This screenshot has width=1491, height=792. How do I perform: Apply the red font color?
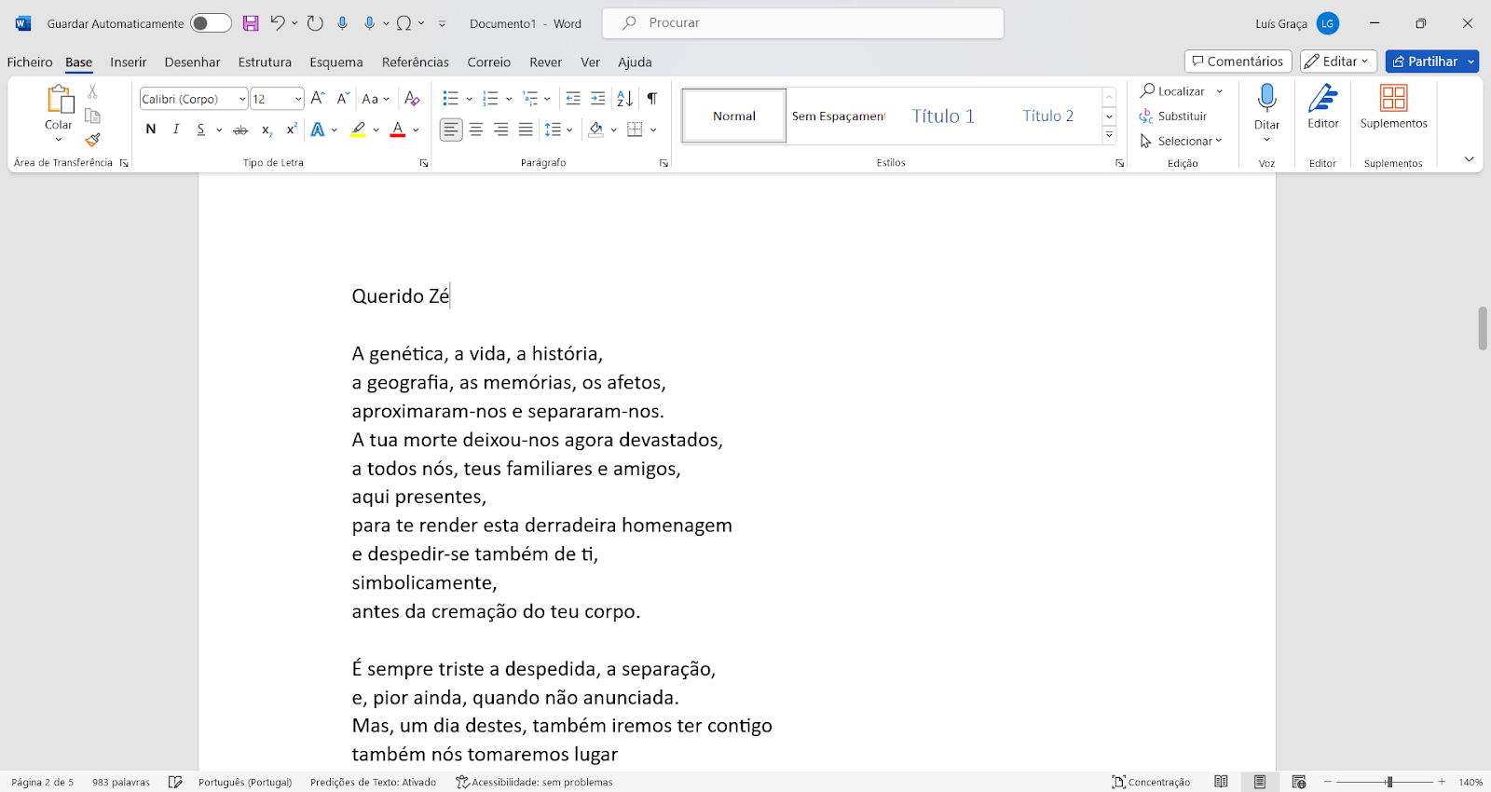(398, 130)
